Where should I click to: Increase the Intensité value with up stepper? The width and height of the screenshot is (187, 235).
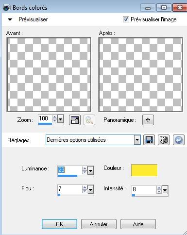[x=159, y=188]
